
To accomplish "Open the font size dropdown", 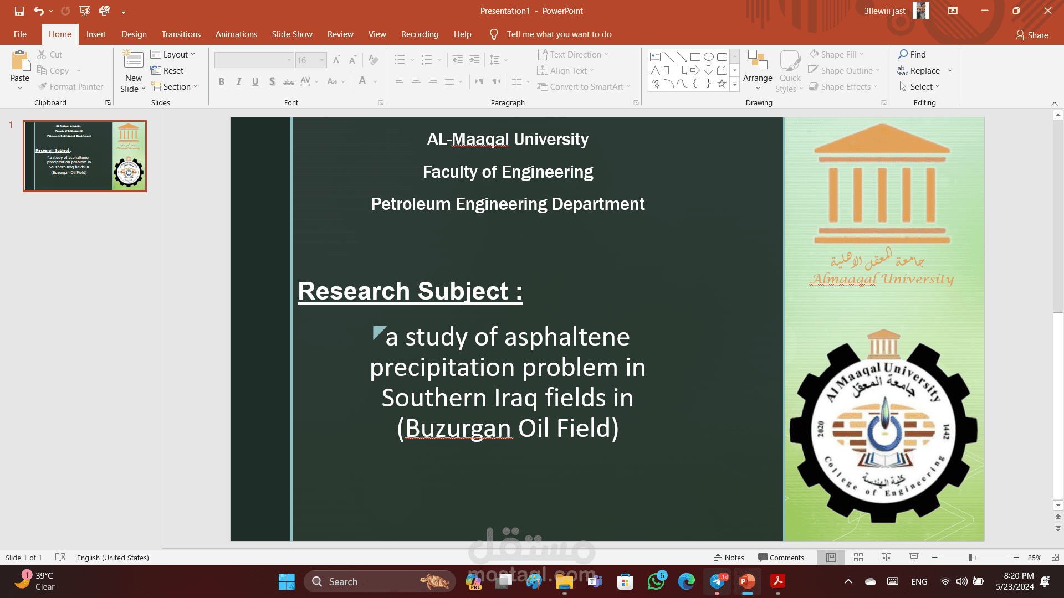I will (x=322, y=60).
